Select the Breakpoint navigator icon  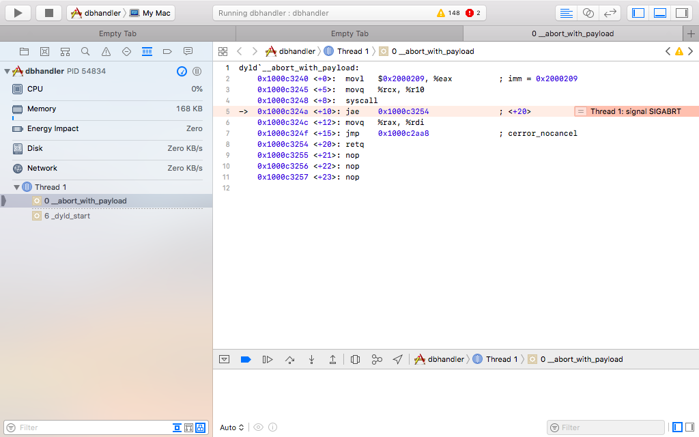[167, 51]
